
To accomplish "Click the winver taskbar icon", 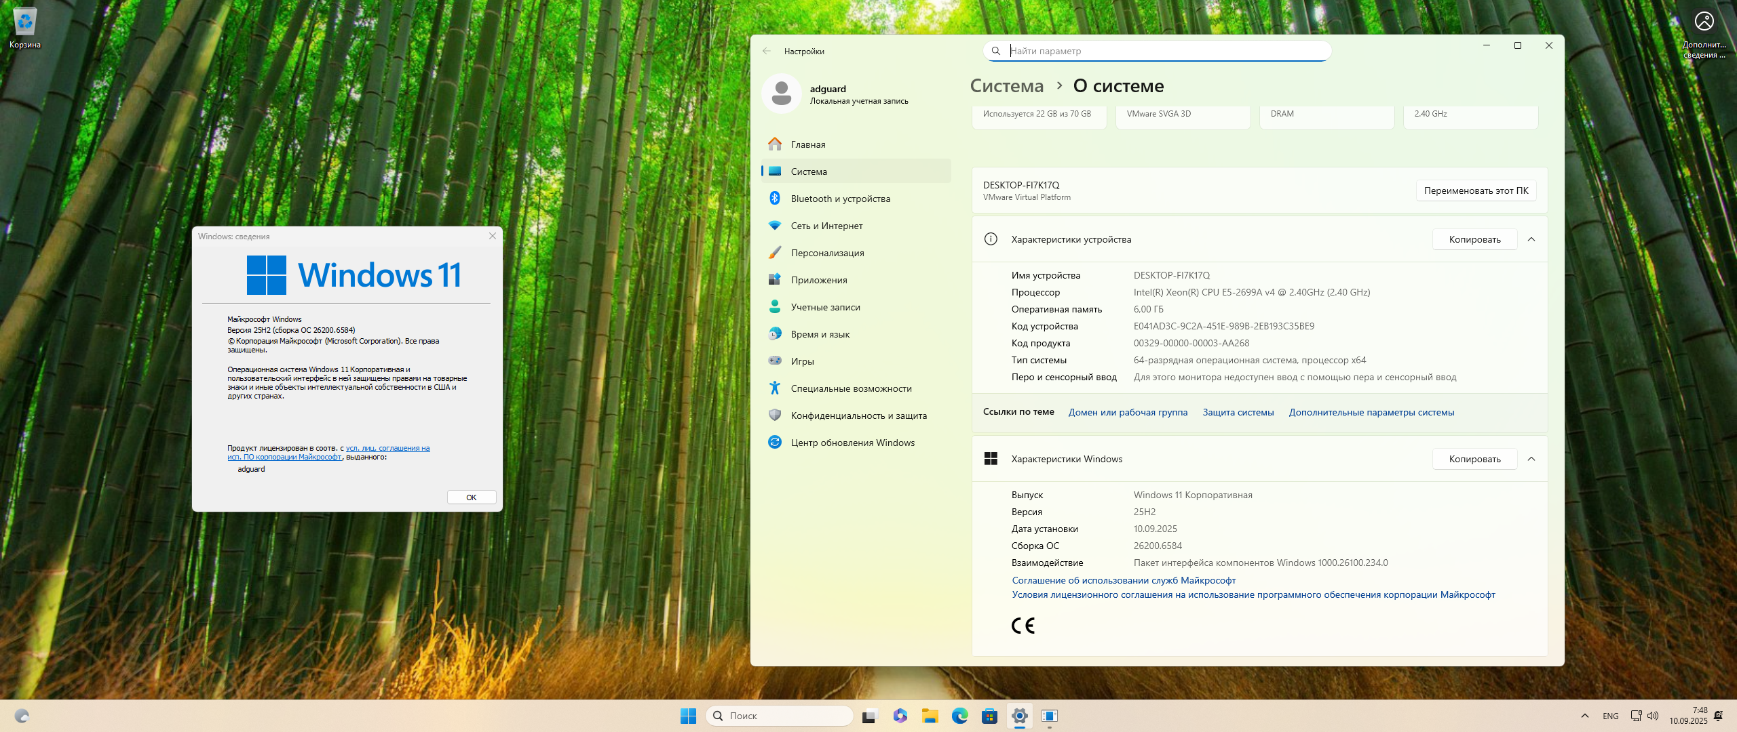I will pyautogui.click(x=1049, y=716).
